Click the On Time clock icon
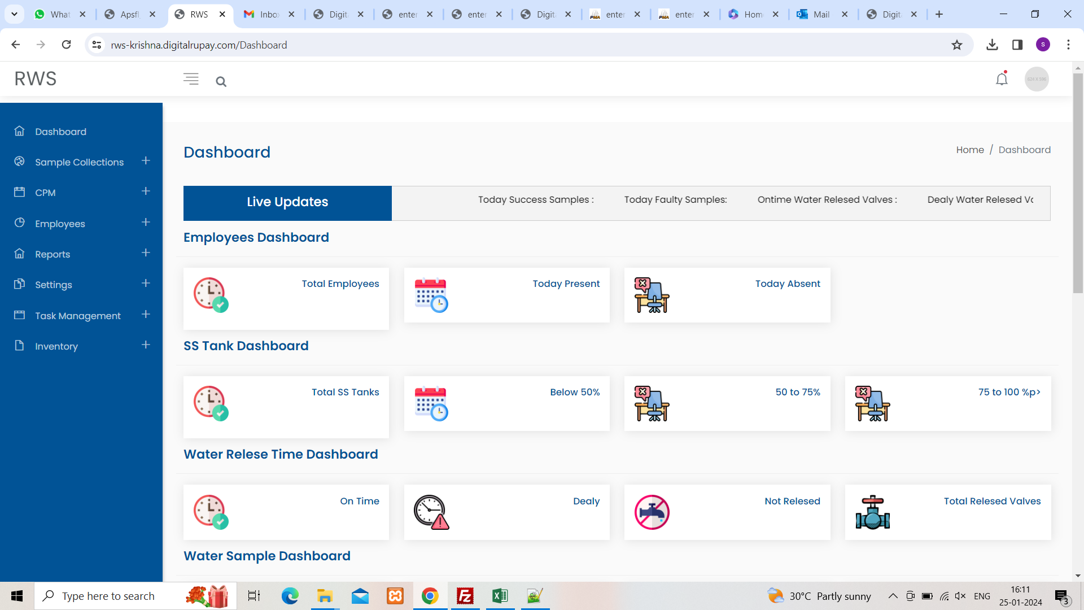Image resolution: width=1084 pixels, height=610 pixels. pyautogui.click(x=211, y=512)
